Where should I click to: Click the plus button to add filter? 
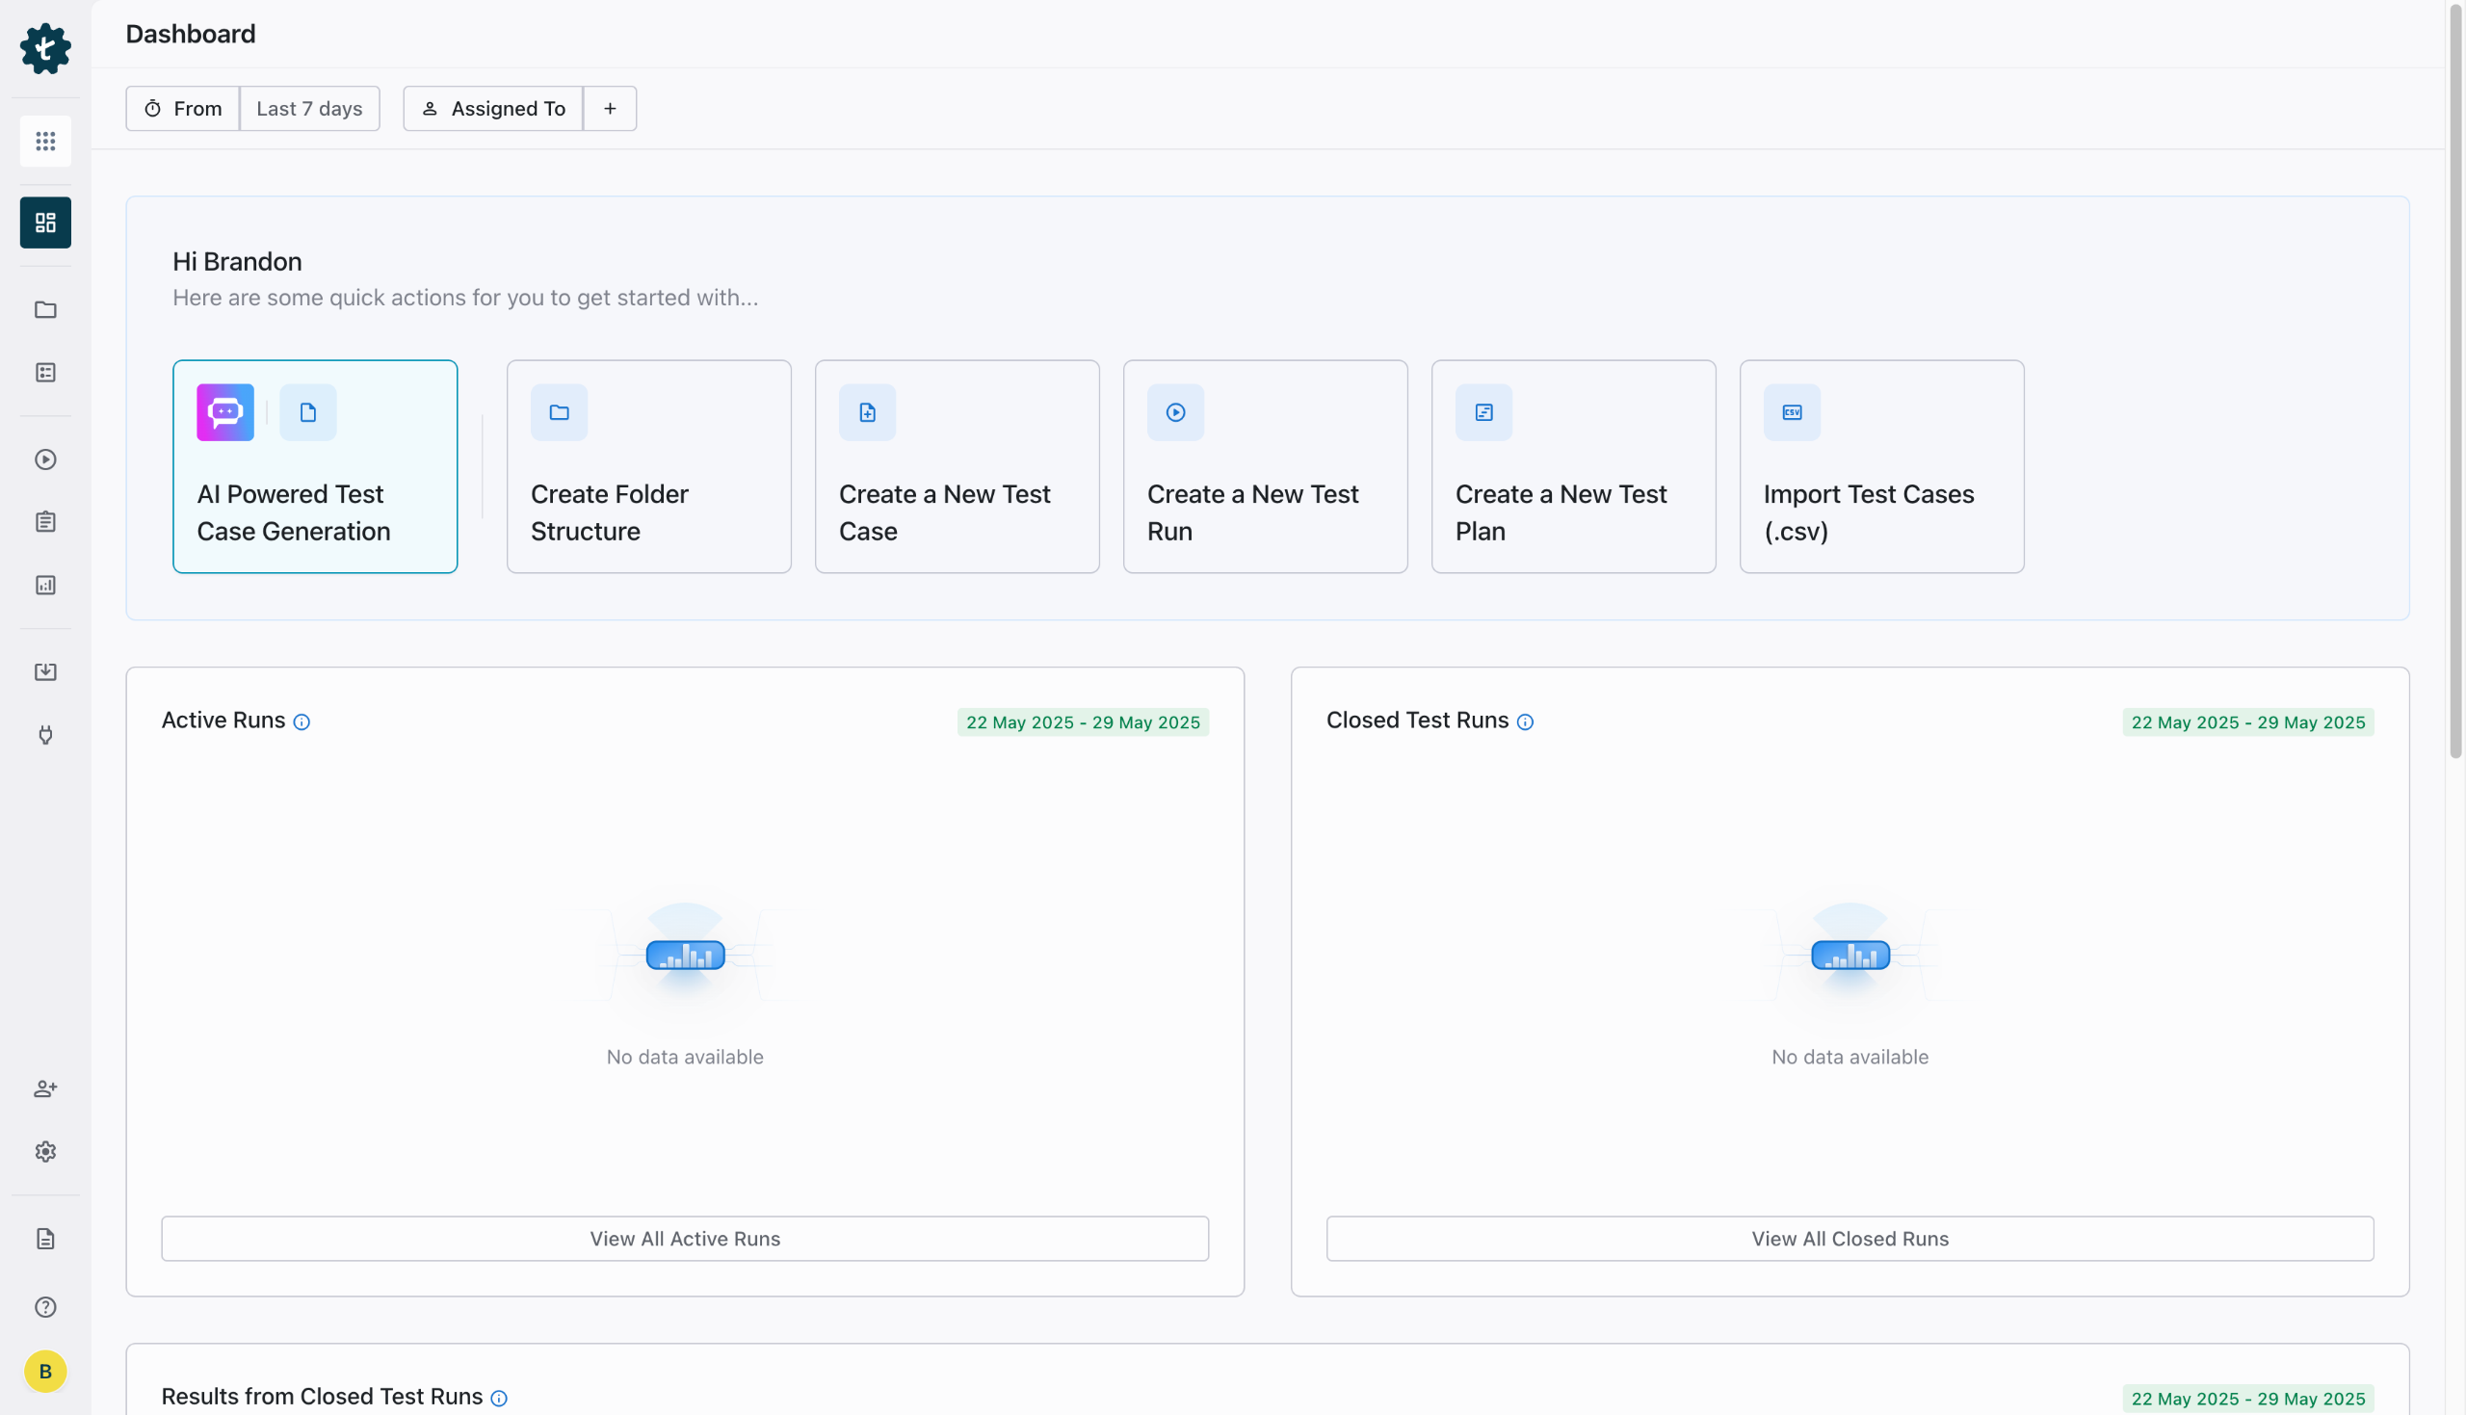point(610,109)
